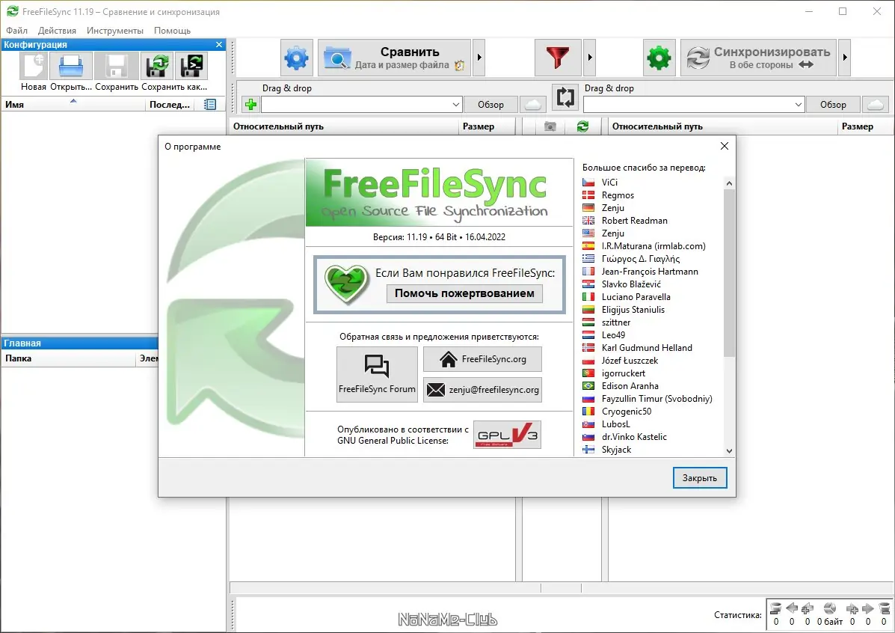Click the zenju@freefilesync.org email button
Image resolution: width=895 pixels, height=633 pixels.
(482, 390)
